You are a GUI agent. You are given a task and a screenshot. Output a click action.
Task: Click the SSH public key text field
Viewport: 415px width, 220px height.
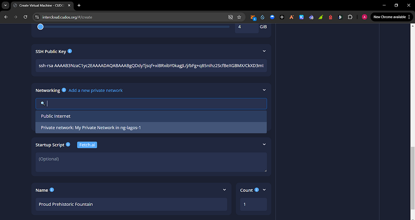151,66
